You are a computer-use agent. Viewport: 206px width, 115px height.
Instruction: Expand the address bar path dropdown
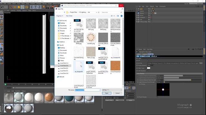(x=97, y=12)
